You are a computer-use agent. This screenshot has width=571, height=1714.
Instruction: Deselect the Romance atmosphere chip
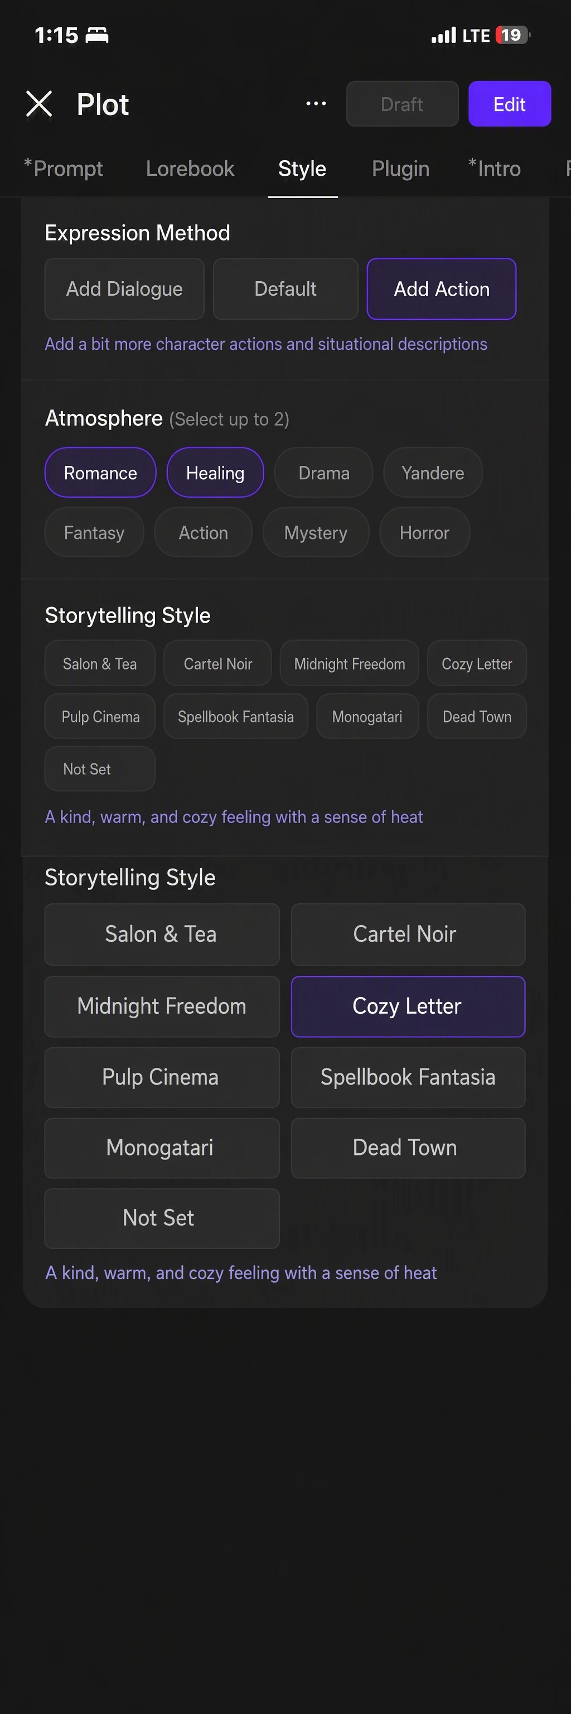click(100, 473)
